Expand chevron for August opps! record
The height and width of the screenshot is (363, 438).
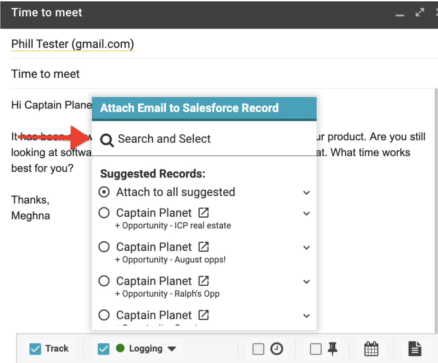click(x=306, y=248)
